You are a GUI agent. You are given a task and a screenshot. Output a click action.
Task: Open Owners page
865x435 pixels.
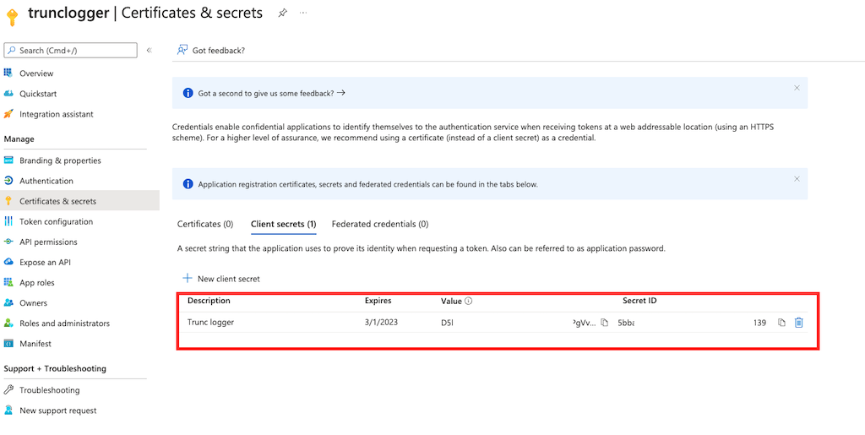point(33,303)
